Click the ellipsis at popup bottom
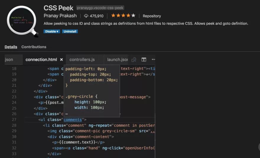Viewport: 260px width, 158px height. coord(66,114)
